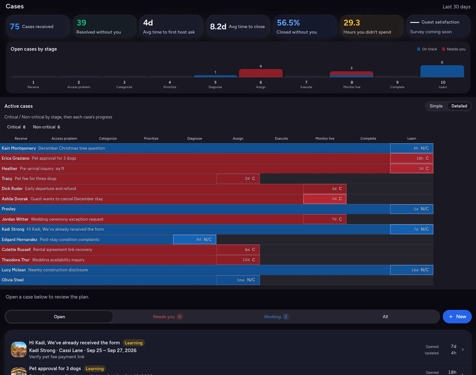Click the Learning badge on Kadi case

pyautogui.click(x=134, y=343)
